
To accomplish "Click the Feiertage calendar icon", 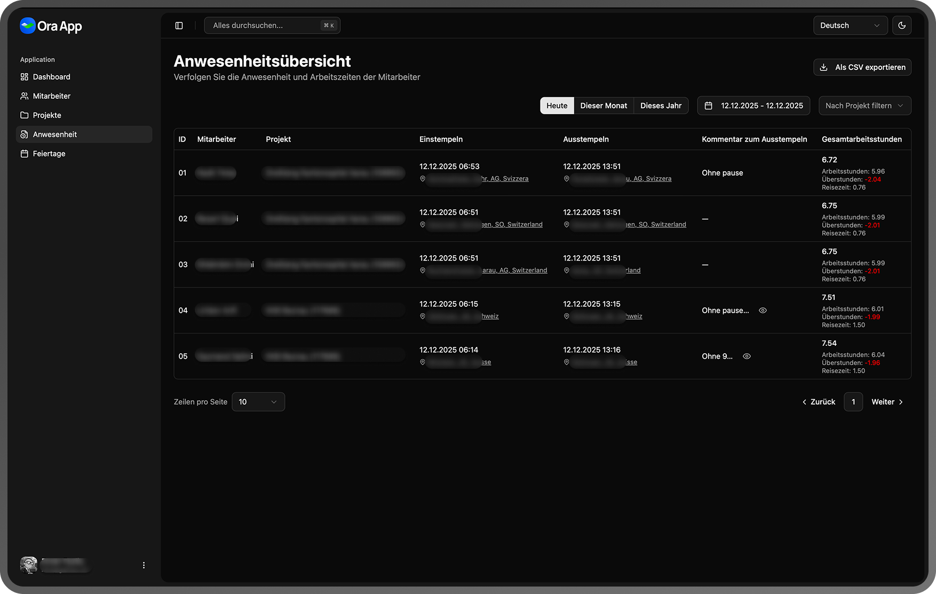I will click(25, 154).
